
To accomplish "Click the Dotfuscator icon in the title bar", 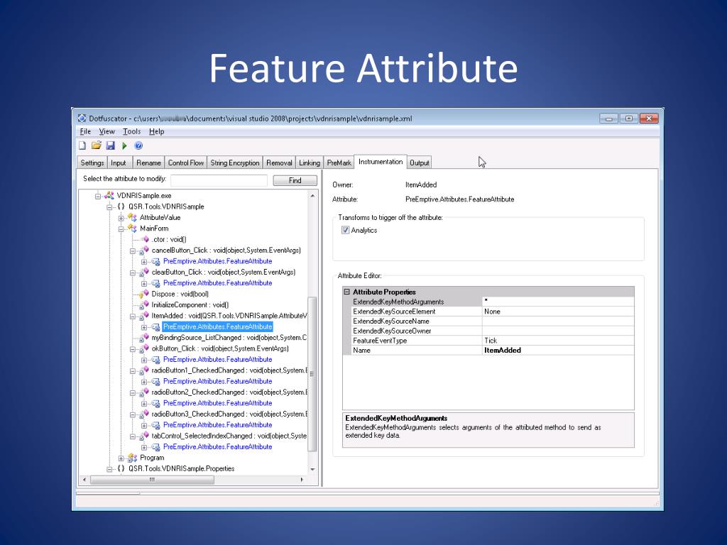I will [x=82, y=119].
